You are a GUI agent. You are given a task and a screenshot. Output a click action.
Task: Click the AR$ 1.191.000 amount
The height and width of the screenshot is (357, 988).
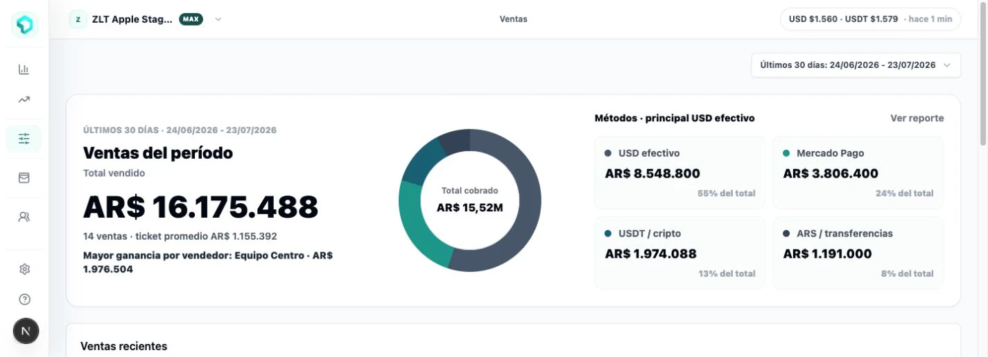coord(827,254)
